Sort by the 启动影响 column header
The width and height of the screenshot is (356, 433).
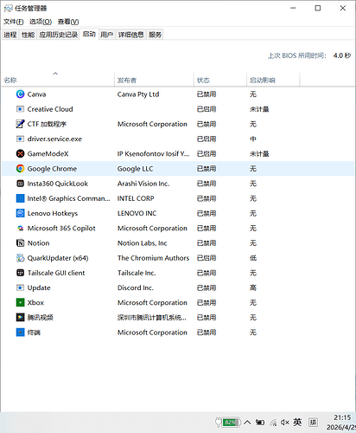[273, 80]
